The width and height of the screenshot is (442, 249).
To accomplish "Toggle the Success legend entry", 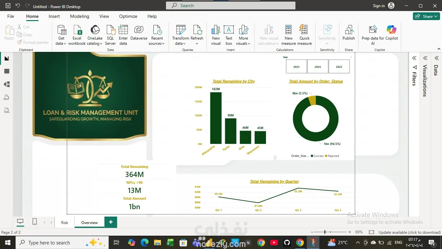I will pyautogui.click(x=317, y=156).
